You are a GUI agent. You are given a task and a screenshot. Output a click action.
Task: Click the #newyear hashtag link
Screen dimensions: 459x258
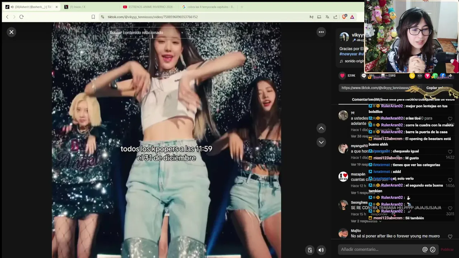coord(348,54)
